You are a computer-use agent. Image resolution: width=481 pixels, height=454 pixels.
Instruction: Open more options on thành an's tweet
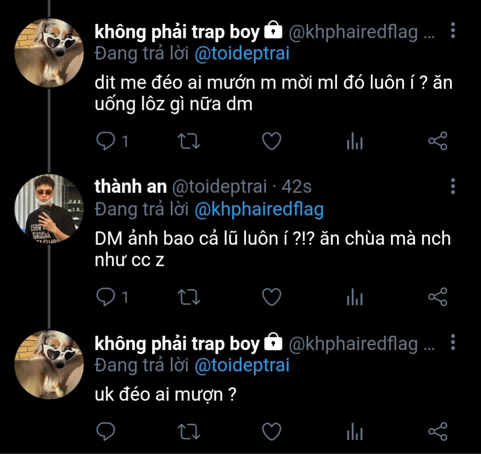453,186
